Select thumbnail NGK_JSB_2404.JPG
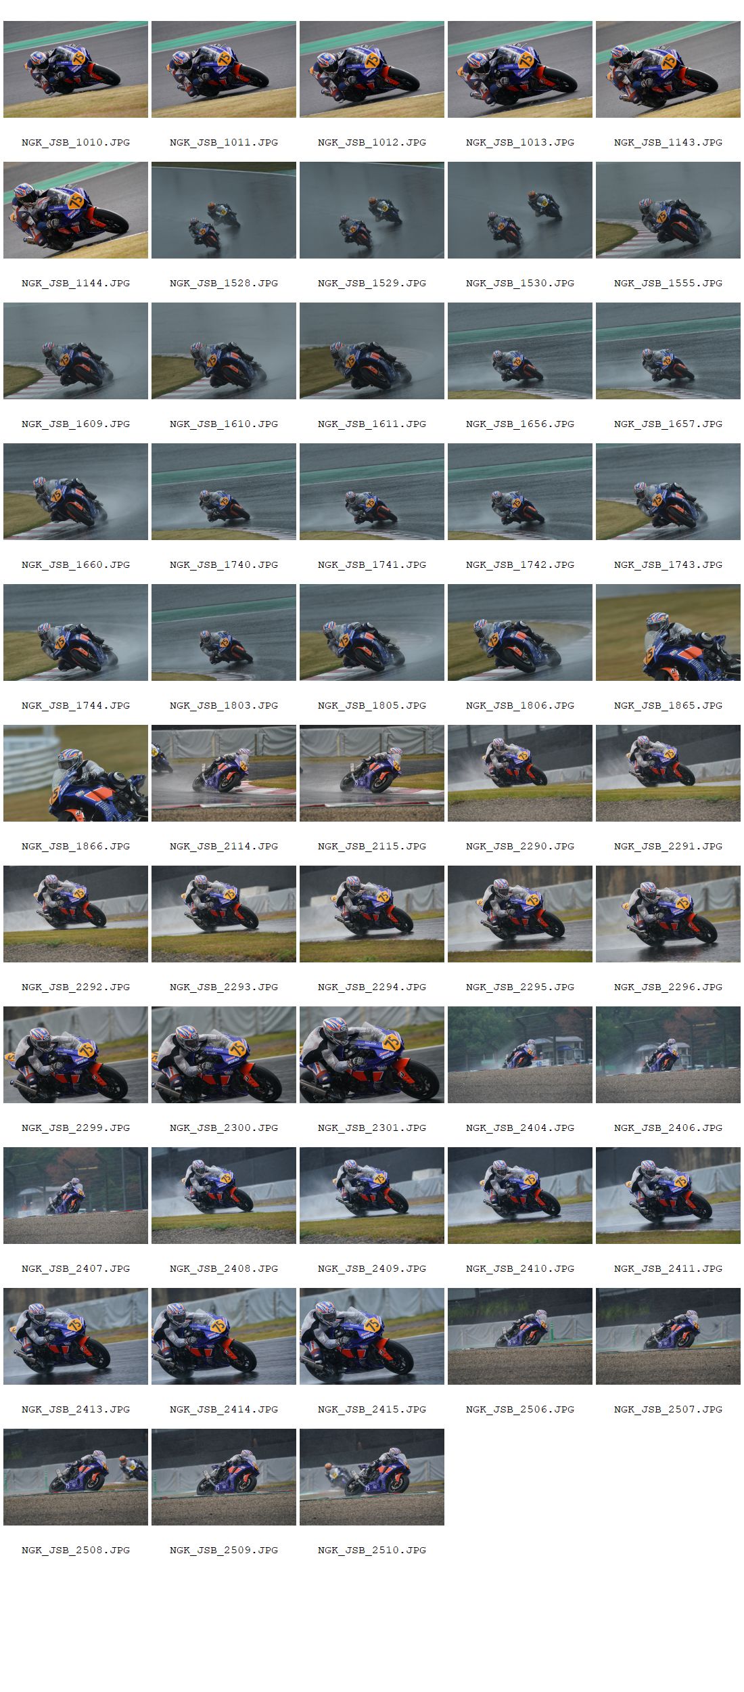Viewport: 744px width, 1692px height. [x=520, y=1054]
